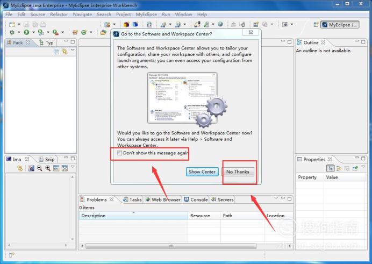Click Zoom In magnifier in Image Preview
The height and width of the screenshot is (264, 372).
(x=48, y=168)
